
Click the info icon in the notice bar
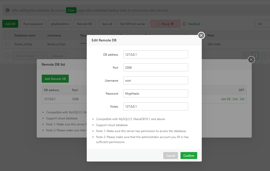coord(7,10)
